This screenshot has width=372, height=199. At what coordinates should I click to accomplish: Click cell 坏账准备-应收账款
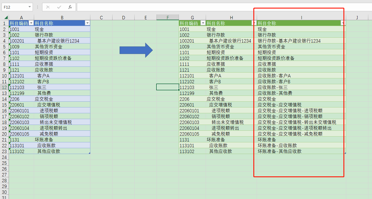coord(301,145)
